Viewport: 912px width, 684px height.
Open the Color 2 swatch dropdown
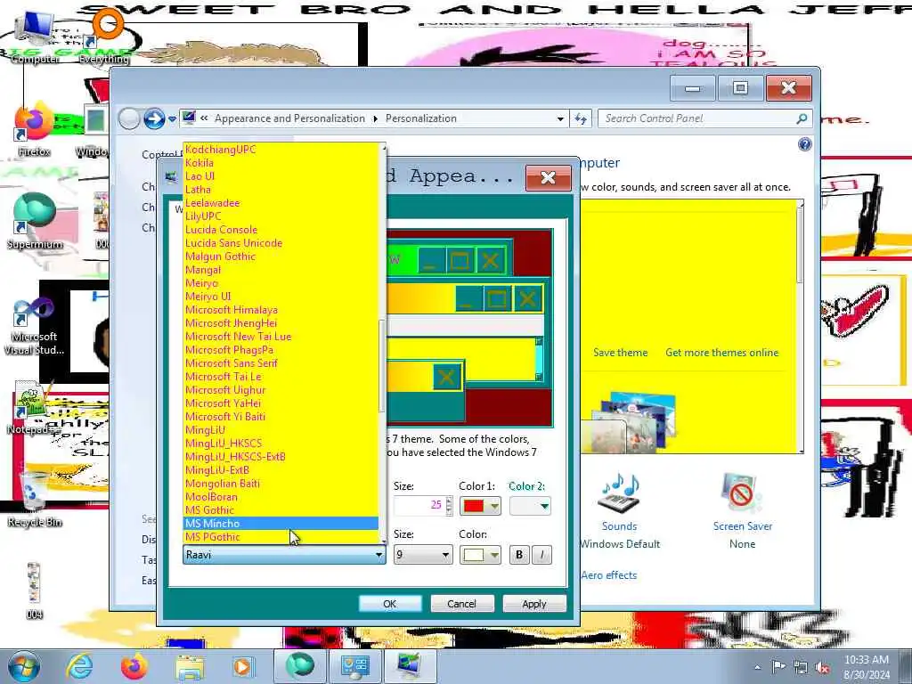coord(530,506)
